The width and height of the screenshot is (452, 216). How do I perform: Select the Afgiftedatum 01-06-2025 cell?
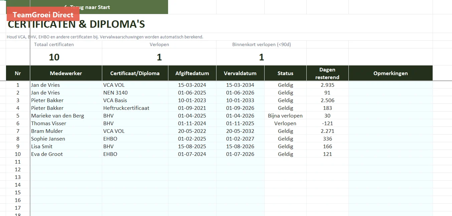(192, 92)
